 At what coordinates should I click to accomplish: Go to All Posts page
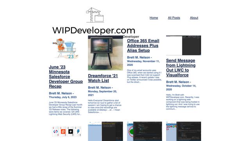[x=174, y=18]
